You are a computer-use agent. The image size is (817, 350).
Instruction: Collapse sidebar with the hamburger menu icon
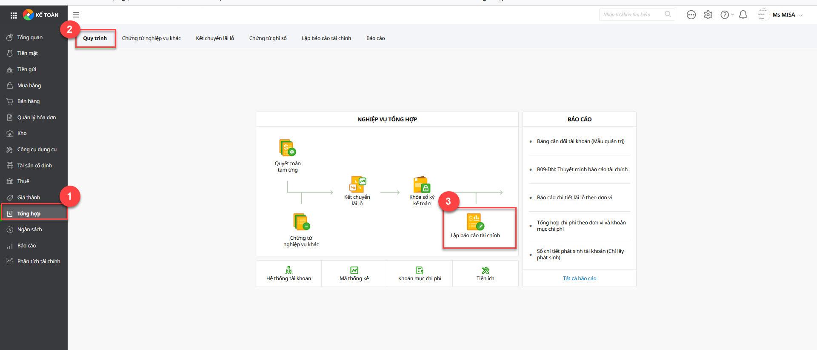[76, 15]
